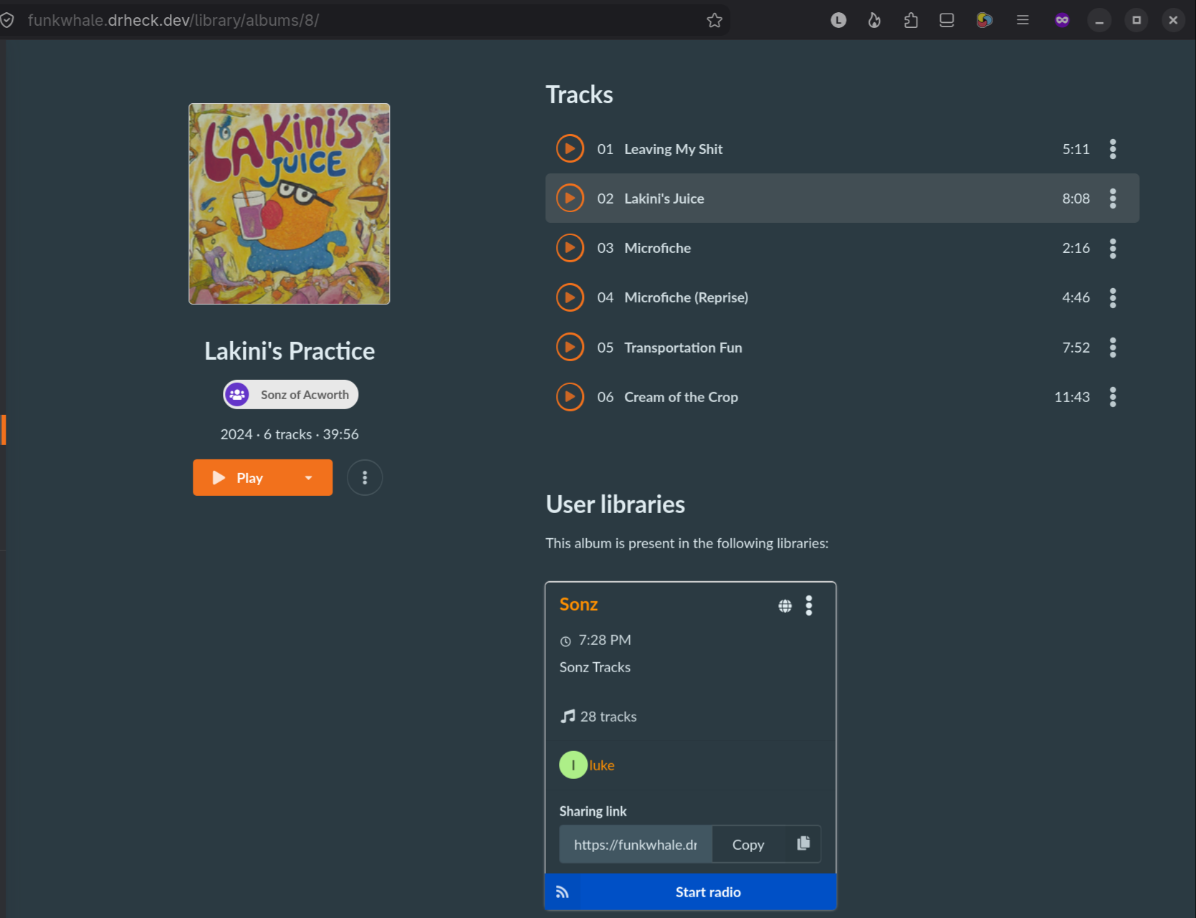Open the browser hamburger menu
The image size is (1196, 918).
pyautogui.click(x=1023, y=20)
